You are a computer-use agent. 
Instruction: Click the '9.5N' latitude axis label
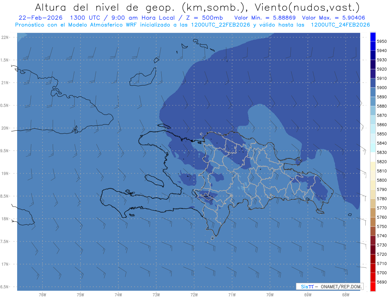5,151
